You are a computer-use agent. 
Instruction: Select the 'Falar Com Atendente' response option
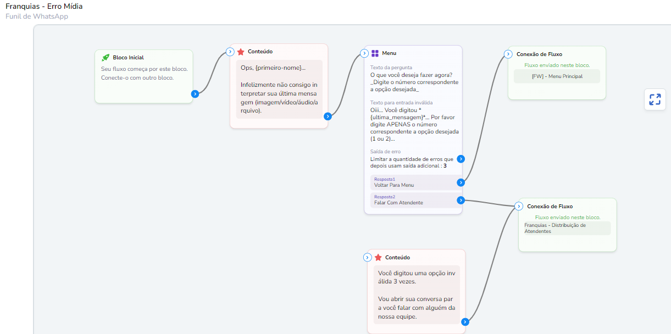412,200
